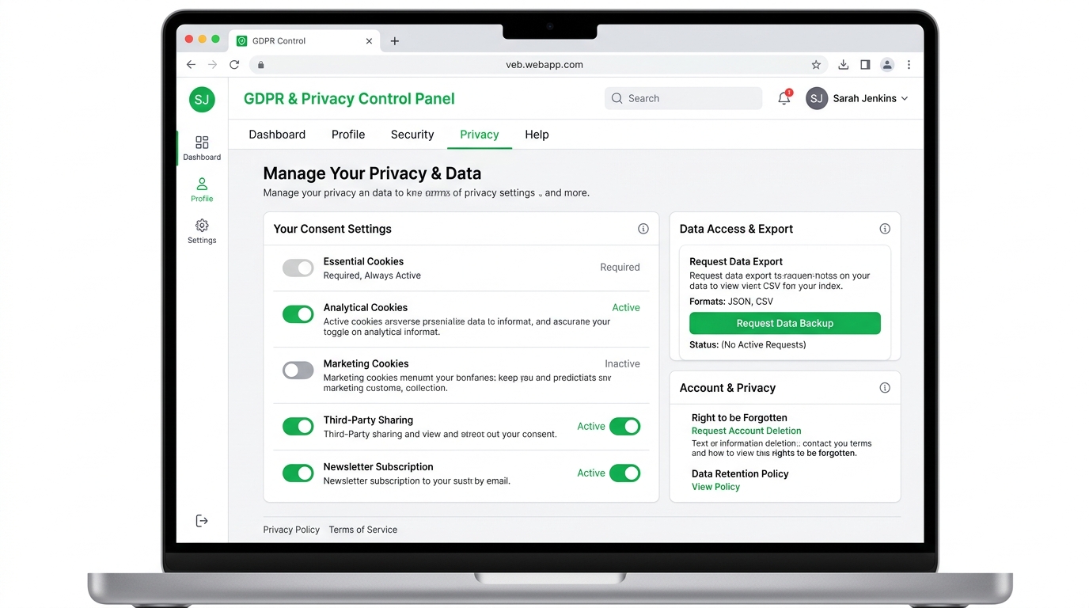The height and width of the screenshot is (608, 1089).
Task: Click Request Data Backup button
Action: click(x=785, y=323)
